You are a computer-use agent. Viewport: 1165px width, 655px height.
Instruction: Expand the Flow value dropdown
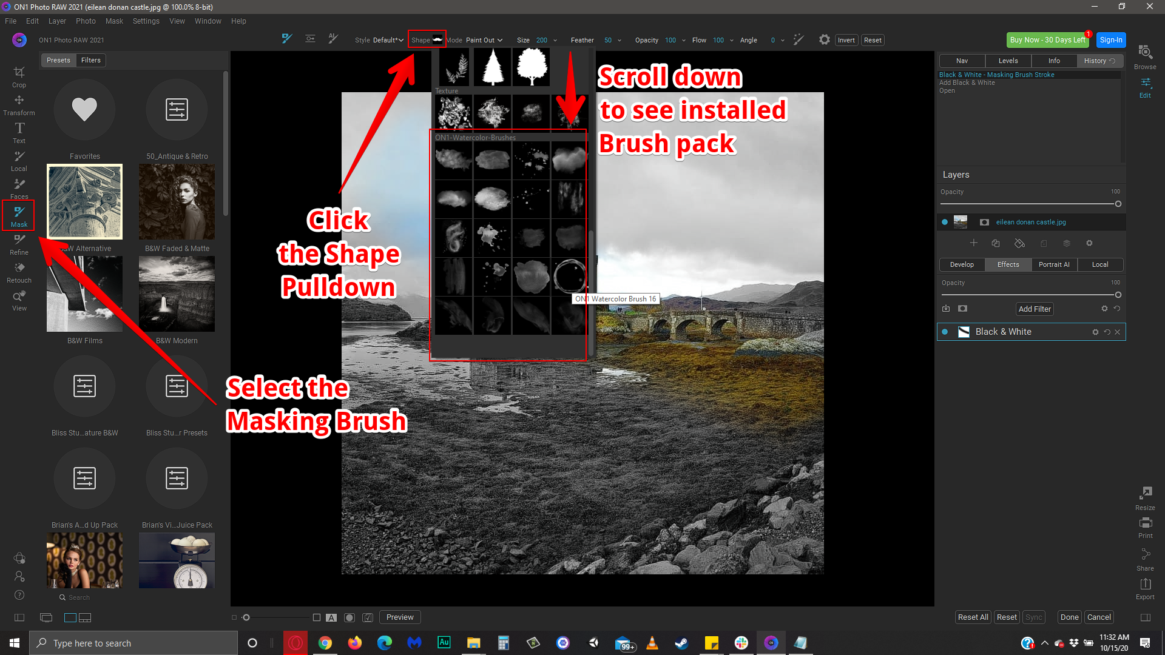point(732,40)
